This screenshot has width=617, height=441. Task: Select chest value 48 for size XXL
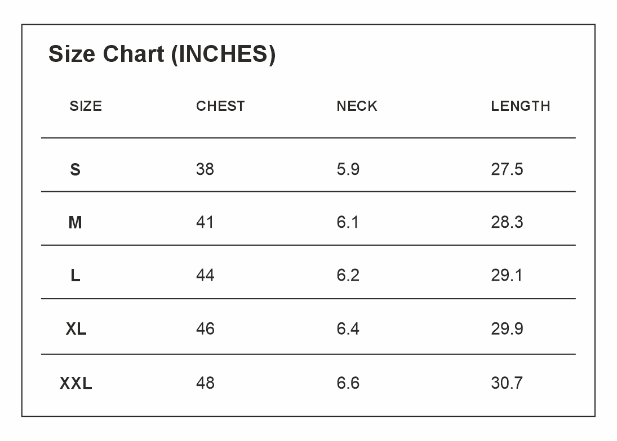[205, 383]
